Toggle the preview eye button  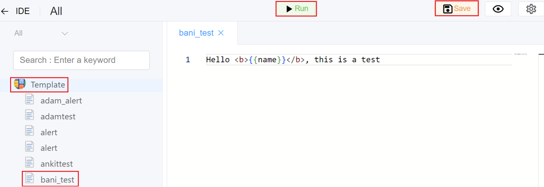click(498, 9)
